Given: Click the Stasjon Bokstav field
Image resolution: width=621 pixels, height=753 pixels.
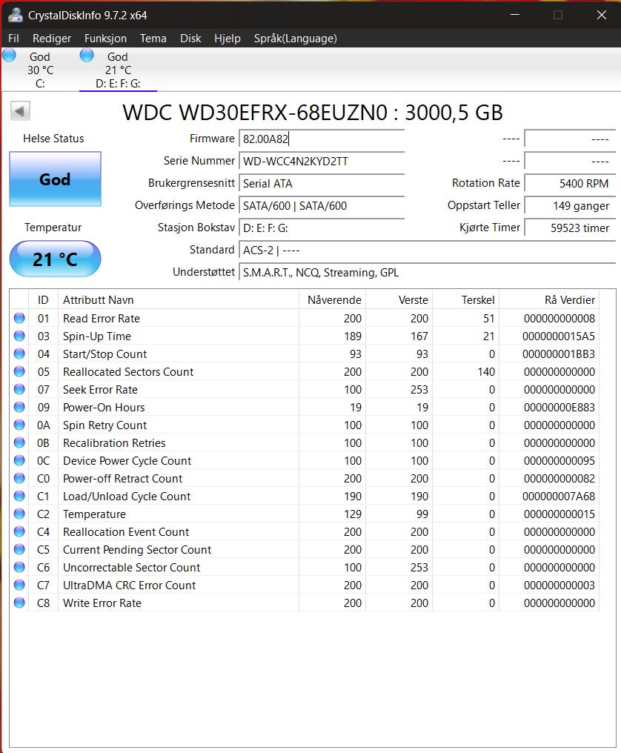Looking at the screenshot, I should pyautogui.click(x=322, y=228).
